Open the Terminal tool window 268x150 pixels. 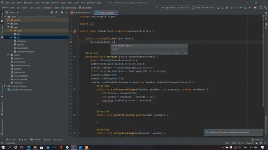(x=35, y=140)
